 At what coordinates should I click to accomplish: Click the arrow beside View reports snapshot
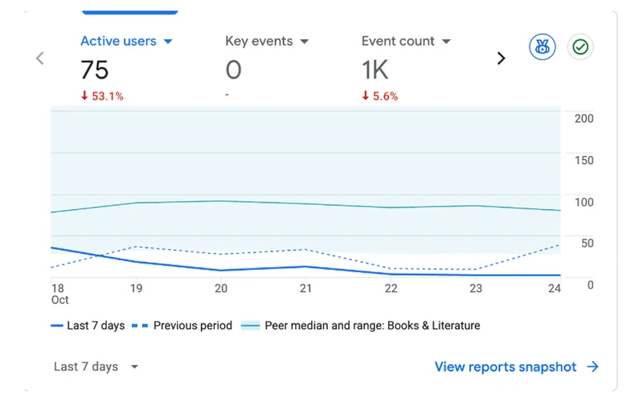(x=592, y=367)
